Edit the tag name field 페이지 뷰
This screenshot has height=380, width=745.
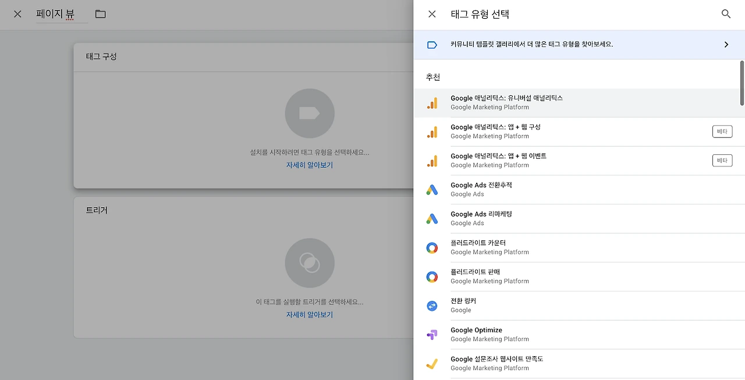pyautogui.click(x=62, y=14)
